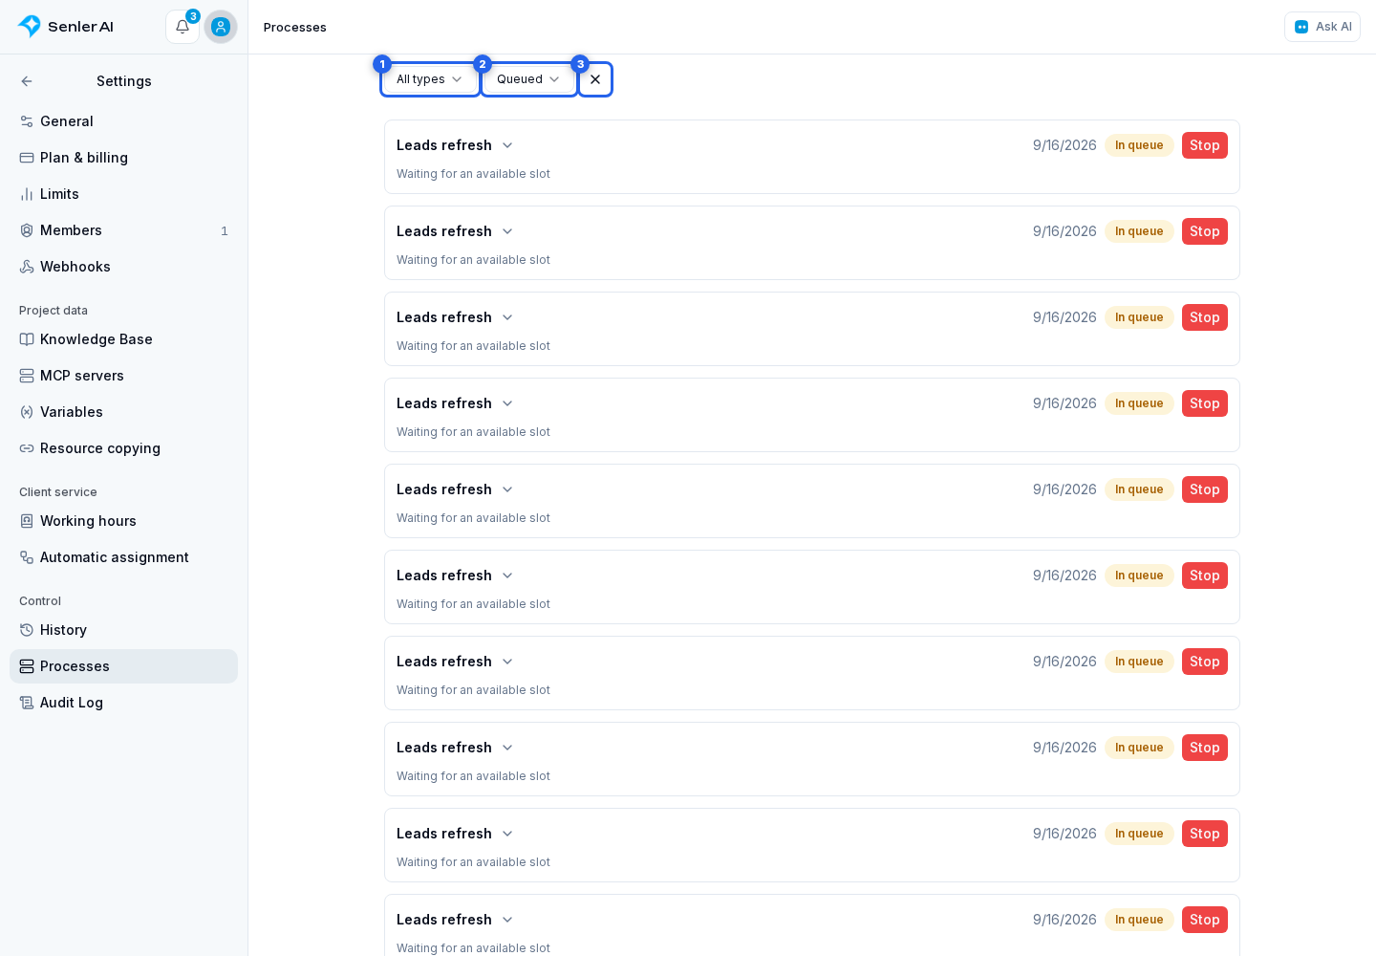This screenshot has width=1376, height=956.
Task: Click the Resource copying link icon
Action: (27, 448)
